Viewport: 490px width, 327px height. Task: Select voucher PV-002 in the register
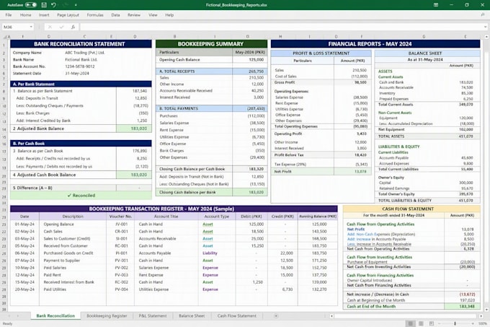pyautogui.click(x=121, y=268)
